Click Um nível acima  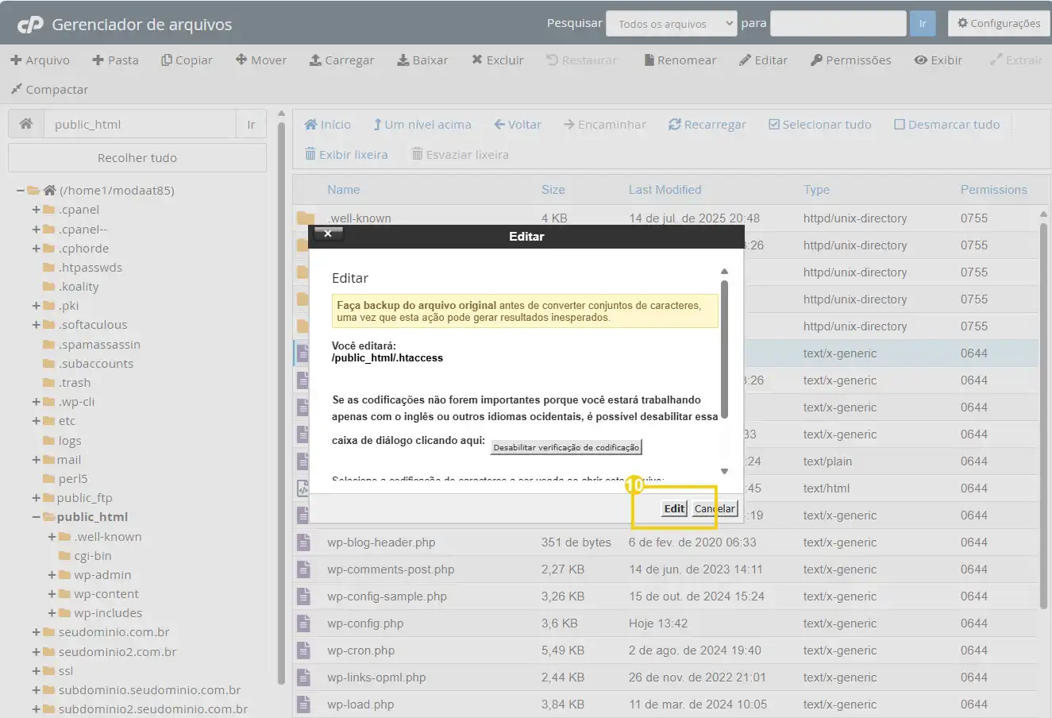422,125
